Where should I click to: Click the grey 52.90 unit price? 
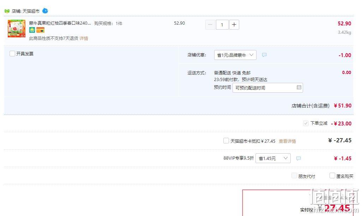pos(179,23)
